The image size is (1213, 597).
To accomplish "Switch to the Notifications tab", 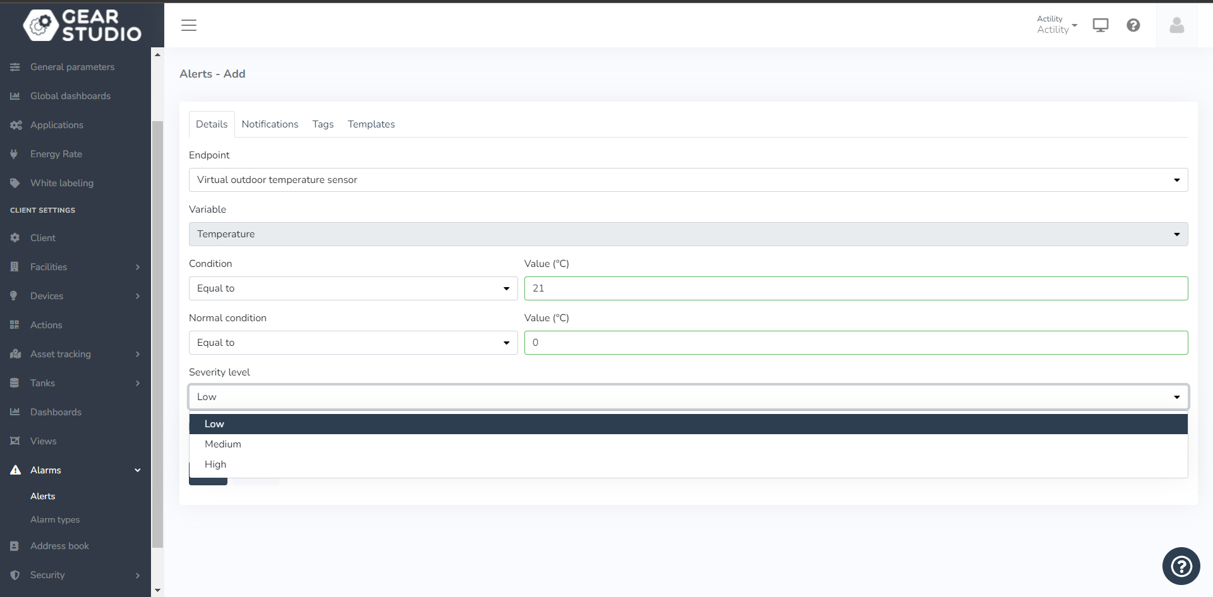I will point(270,124).
